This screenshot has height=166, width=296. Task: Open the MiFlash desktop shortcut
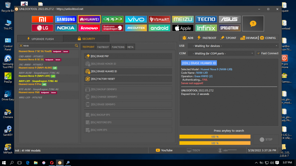pyautogui.click(x=8, y=149)
